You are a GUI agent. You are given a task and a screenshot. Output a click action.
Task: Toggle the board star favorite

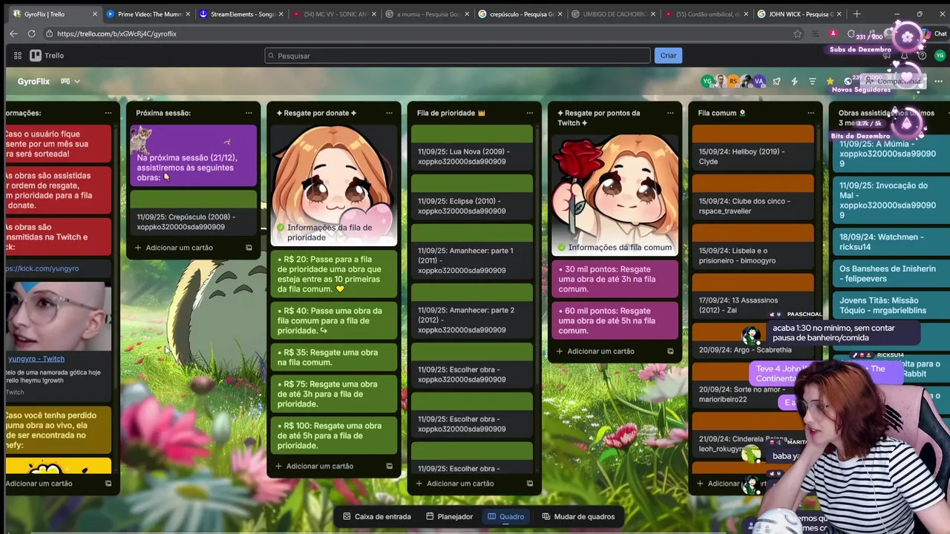tap(830, 82)
